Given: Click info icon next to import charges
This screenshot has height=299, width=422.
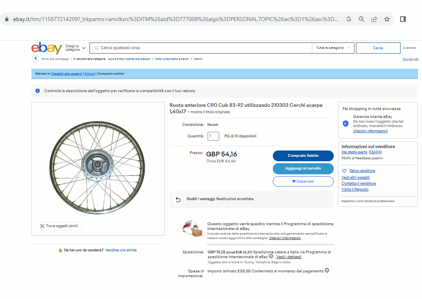Looking at the screenshot, I should (327, 270).
